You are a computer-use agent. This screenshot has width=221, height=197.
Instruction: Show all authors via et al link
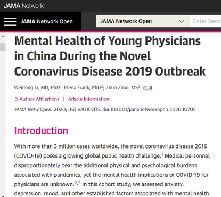pos(148,88)
